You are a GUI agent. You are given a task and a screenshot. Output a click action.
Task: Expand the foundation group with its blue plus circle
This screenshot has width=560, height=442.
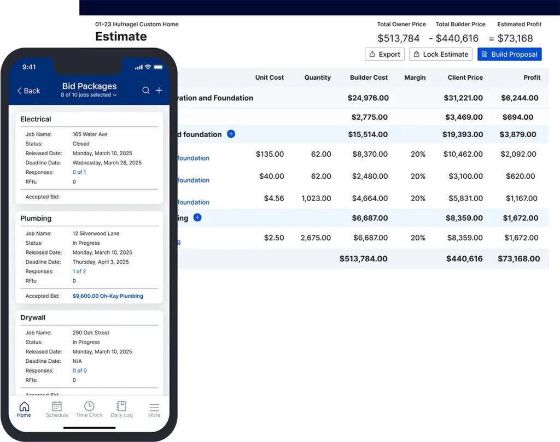pyautogui.click(x=230, y=134)
